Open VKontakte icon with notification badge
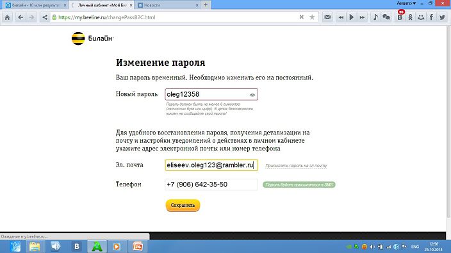 400,17
